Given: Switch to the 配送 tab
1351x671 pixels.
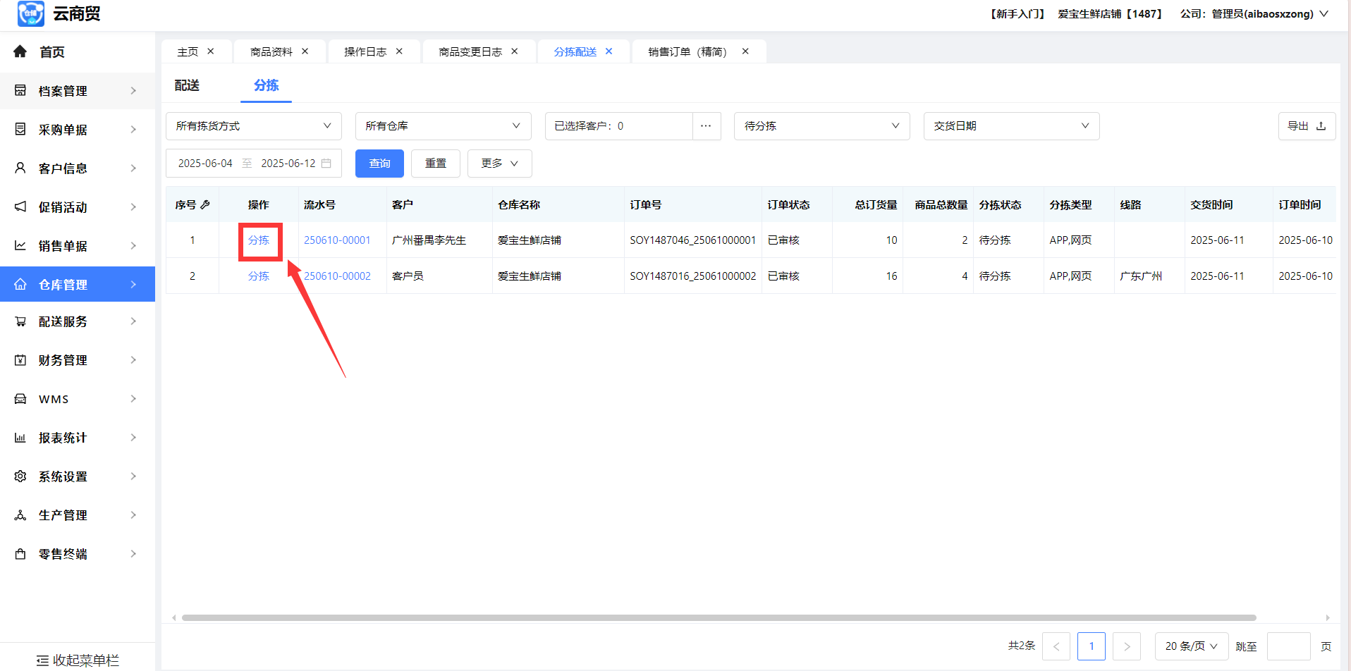Looking at the screenshot, I should click(187, 85).
